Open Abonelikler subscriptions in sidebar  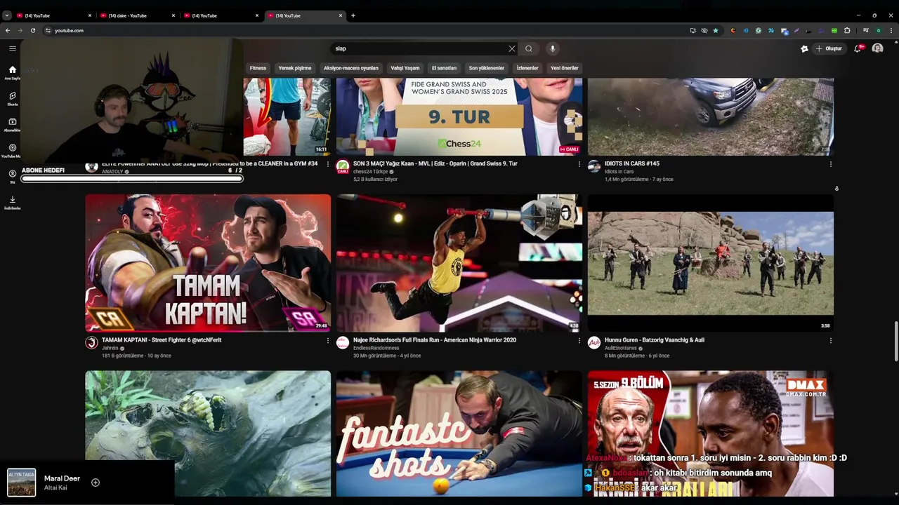pyautogui.click(x=13, y=124)
